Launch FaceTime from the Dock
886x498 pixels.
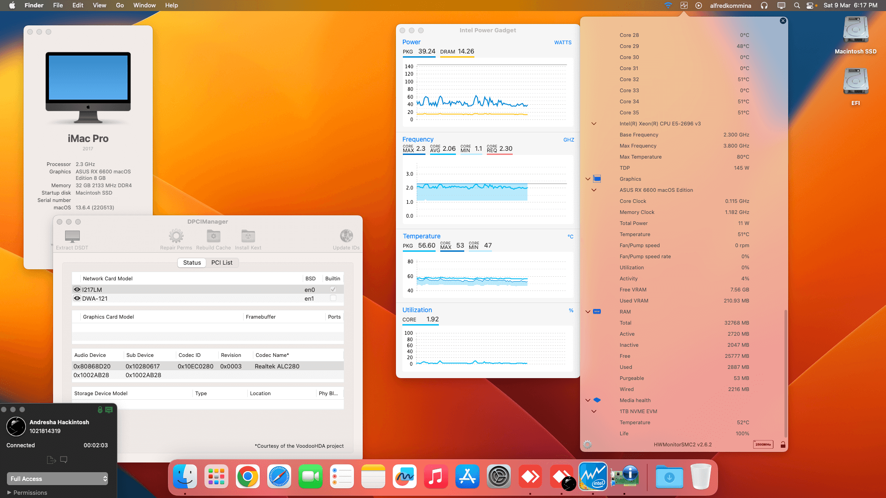pos(311,477)
